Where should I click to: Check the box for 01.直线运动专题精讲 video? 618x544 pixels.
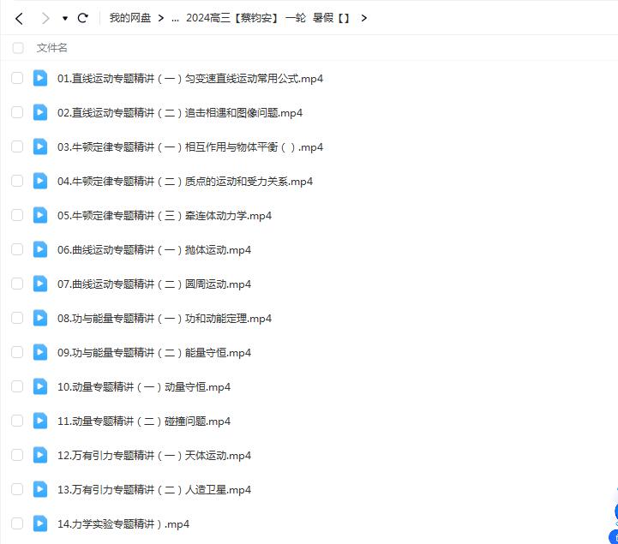click(17, 78)
